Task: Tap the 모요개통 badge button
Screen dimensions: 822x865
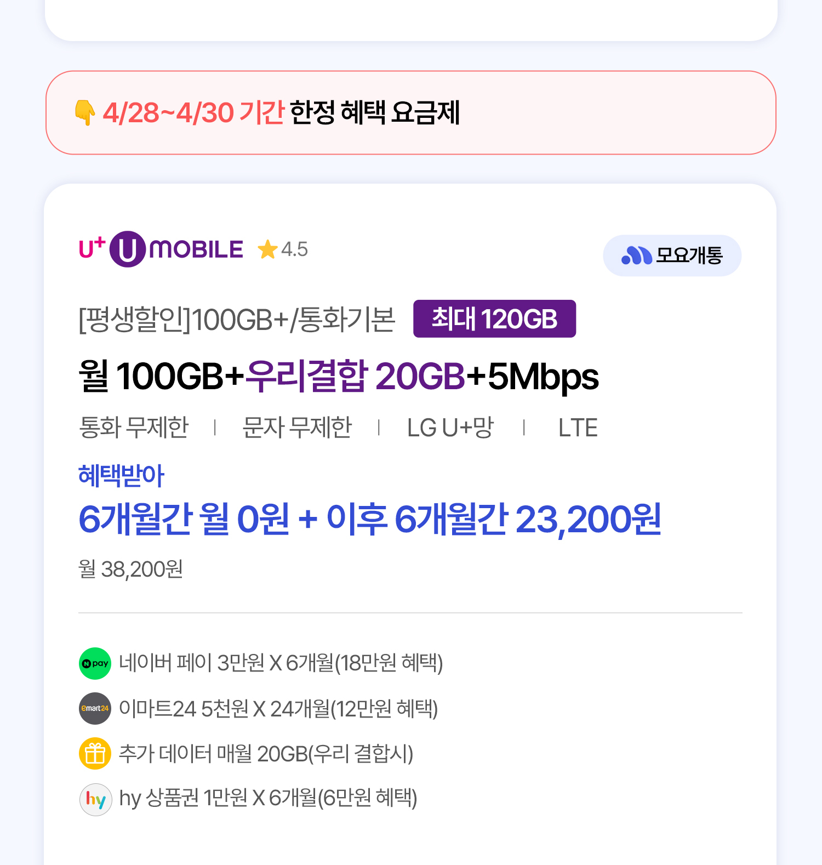Action: (672, 255)
